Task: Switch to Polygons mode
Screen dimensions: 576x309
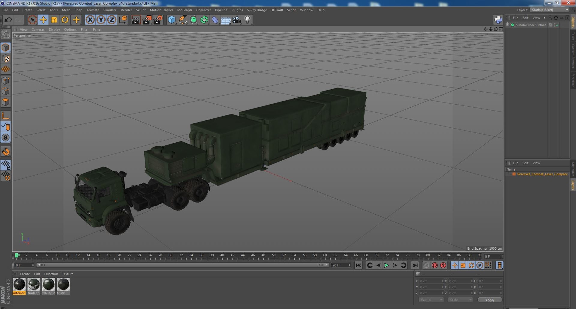Action: pyautogui.click(x=5, y=102)
